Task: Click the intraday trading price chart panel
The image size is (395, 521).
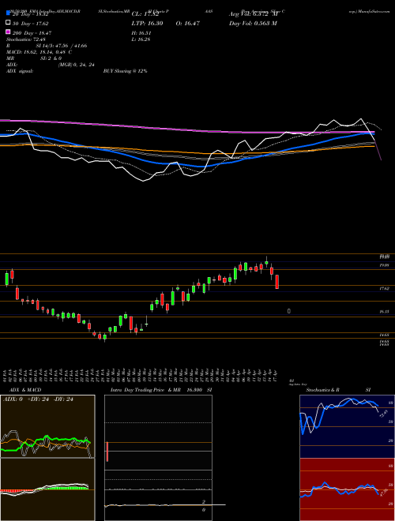Action: (x=158, y=458)
